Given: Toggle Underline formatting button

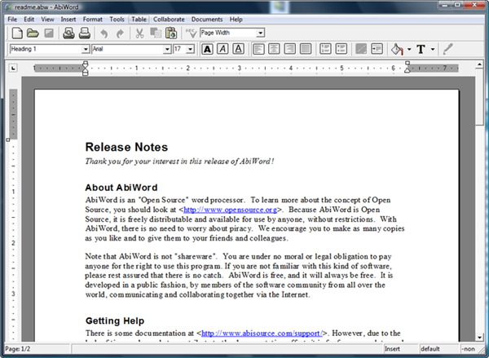Looking at the screenshot, I should 238,50.
